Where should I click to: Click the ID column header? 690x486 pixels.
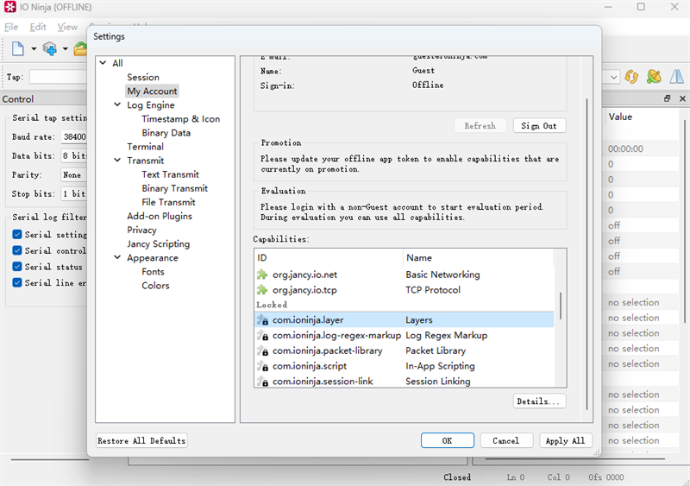329,258
